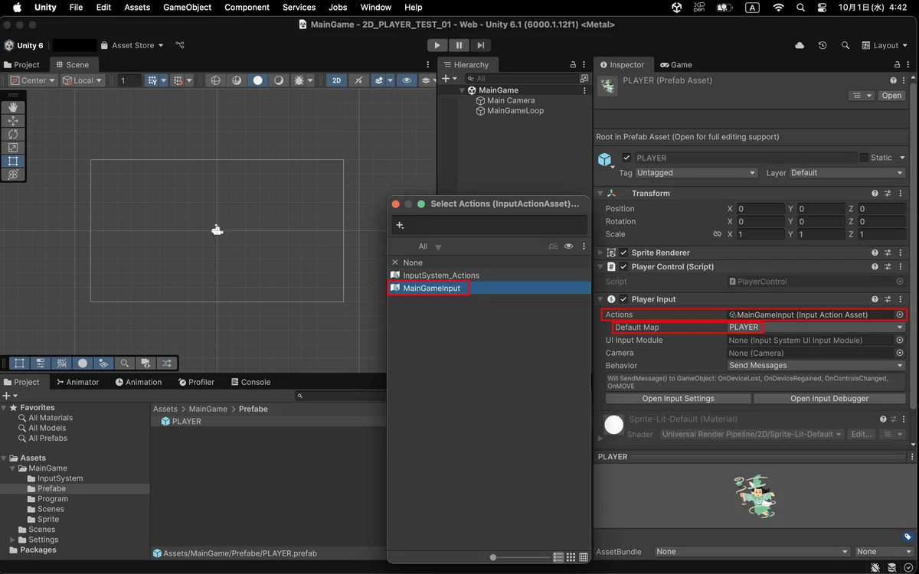
Task: Toggle the Static checkbox
Action: [864, 158]
